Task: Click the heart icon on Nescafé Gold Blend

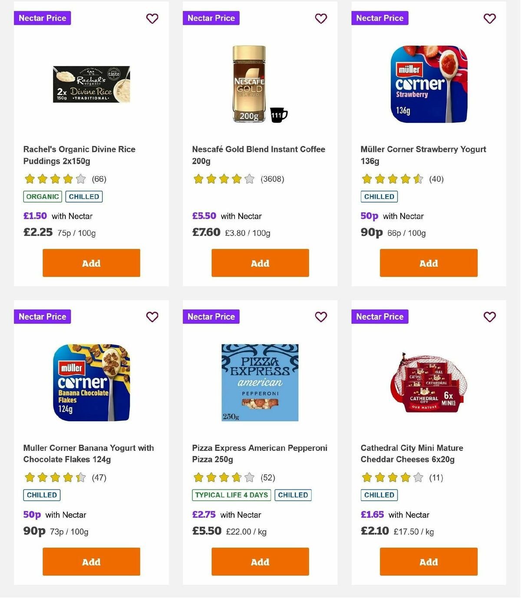Action: [x=321, y=19]
